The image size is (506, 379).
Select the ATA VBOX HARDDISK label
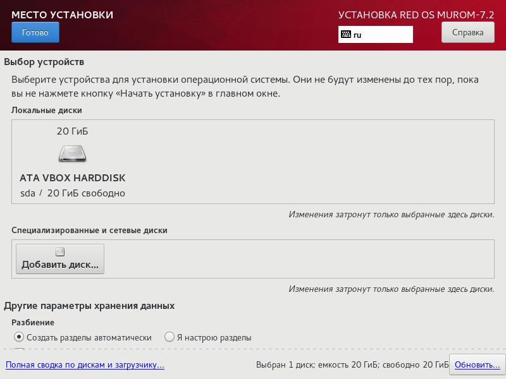(72, 178)
